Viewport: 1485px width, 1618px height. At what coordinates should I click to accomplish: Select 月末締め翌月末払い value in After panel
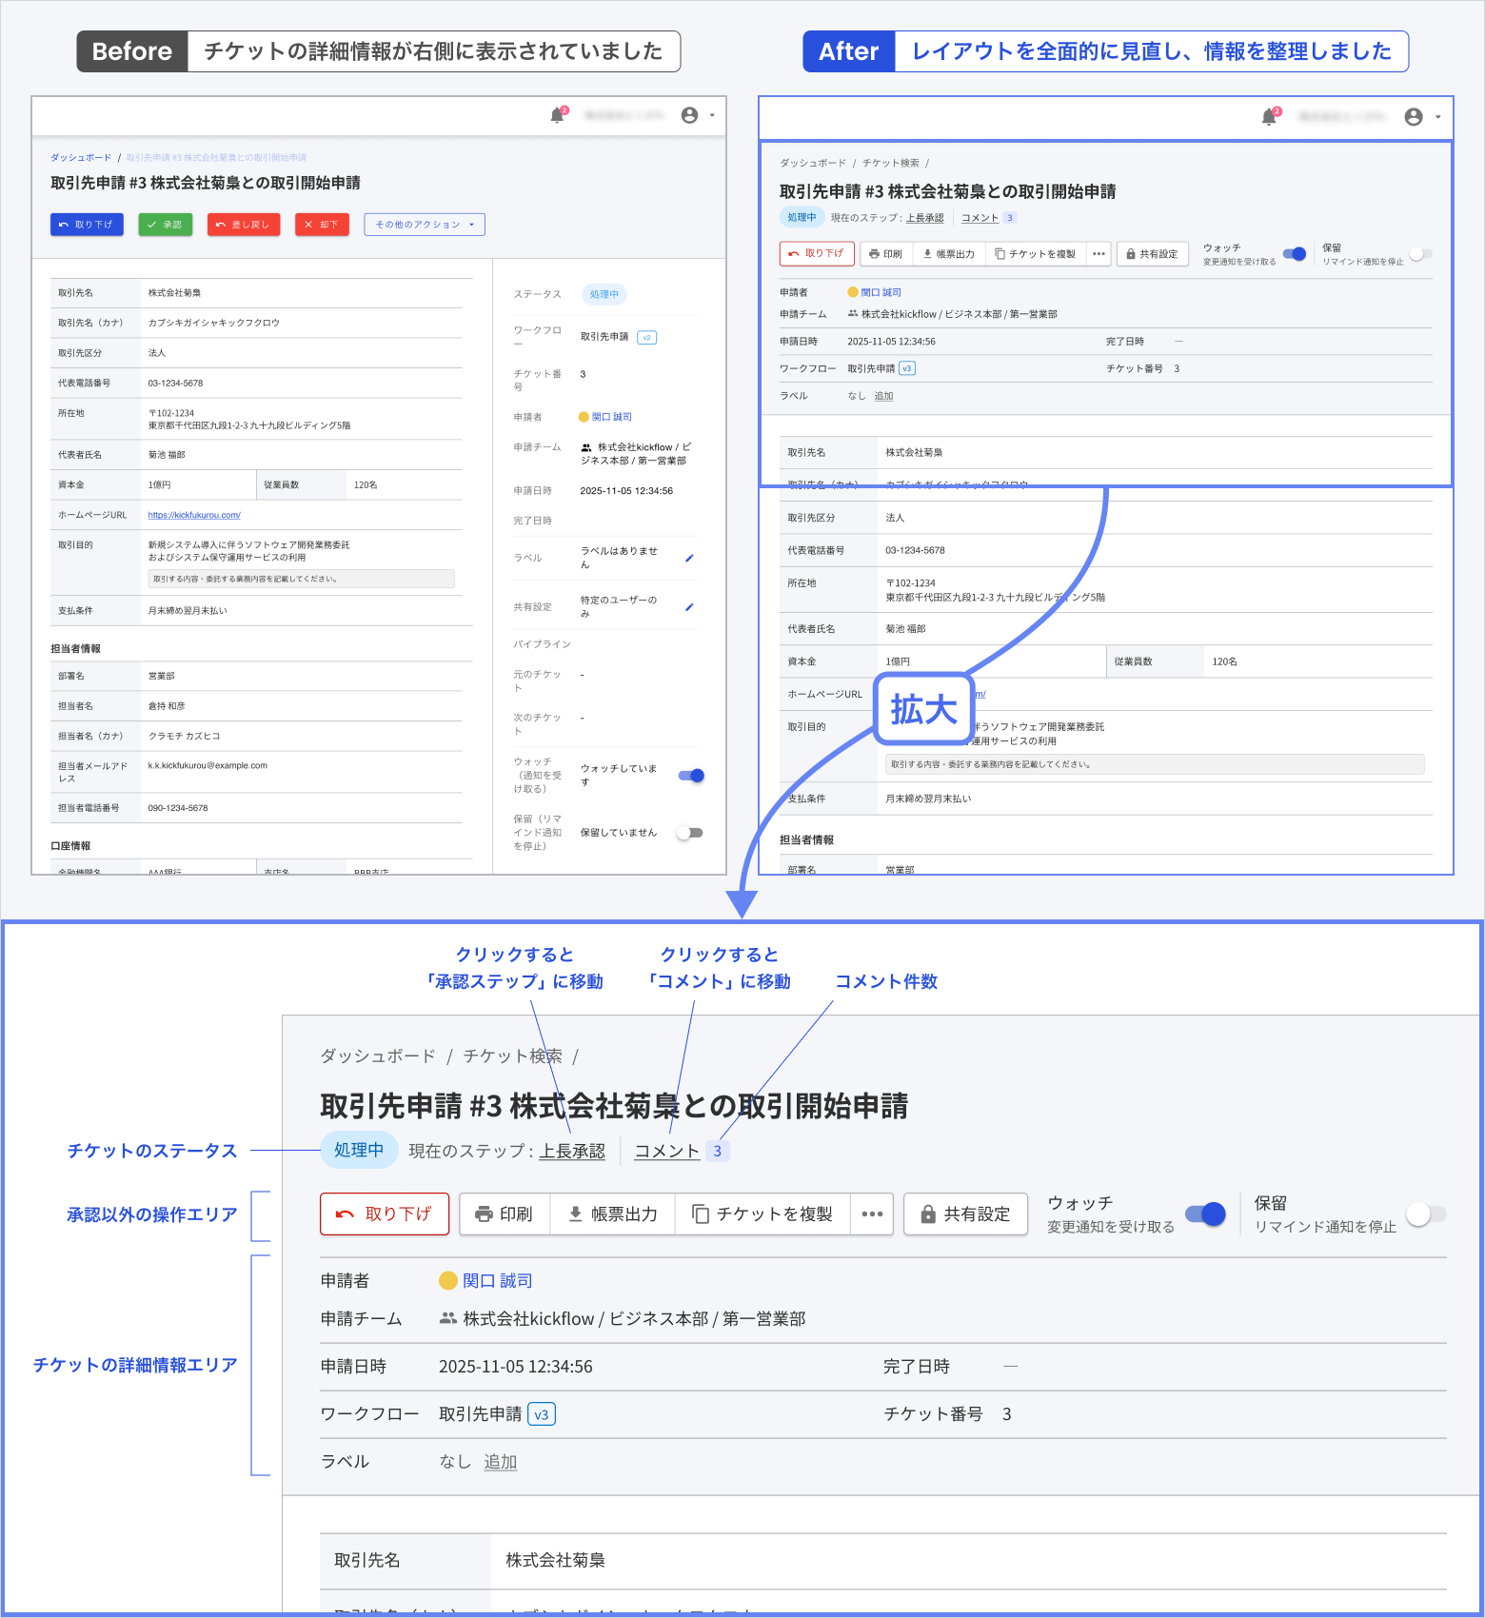(x=928, y=799)
